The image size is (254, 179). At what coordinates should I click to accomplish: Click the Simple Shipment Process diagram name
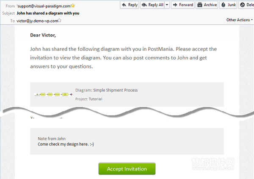coord(115,90)
